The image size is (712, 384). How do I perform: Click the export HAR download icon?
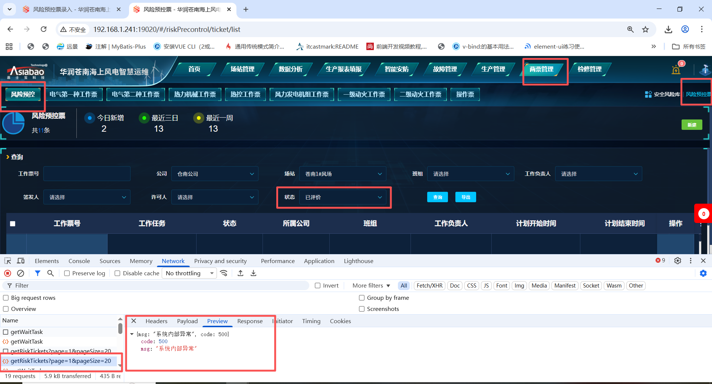[254, 273]
